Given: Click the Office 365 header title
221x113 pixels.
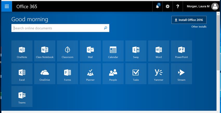Looking at the screenshot, I should [x=27, y=6].
